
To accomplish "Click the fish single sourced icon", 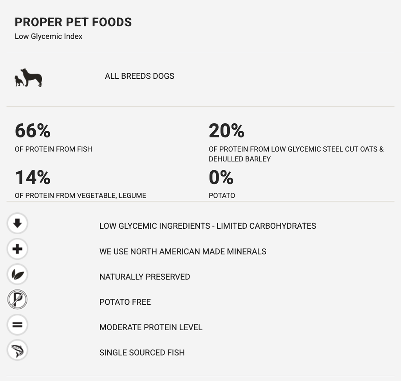I will [x=17, y=350].
